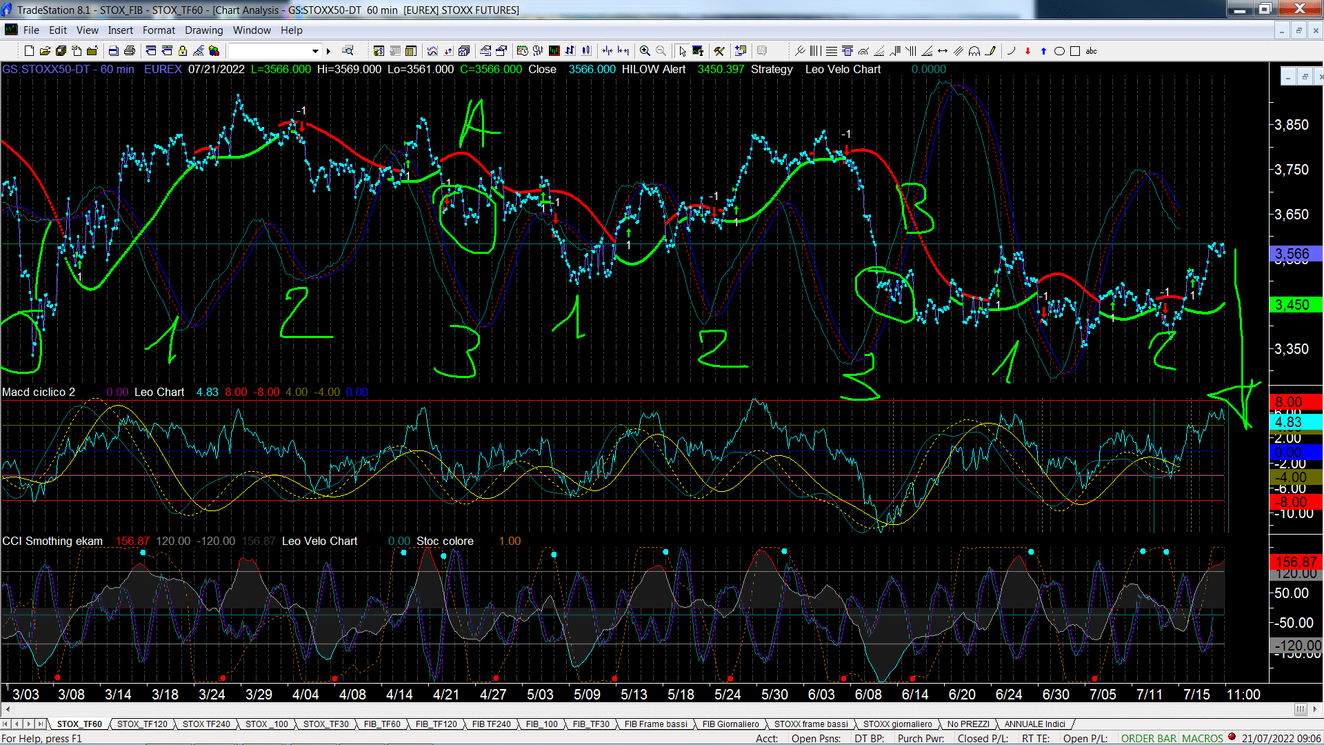
Task: Click the candlestick bar type icon
Action: point(586,51)
